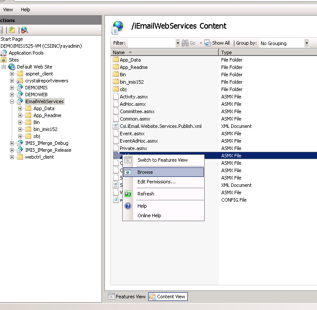Switch to the Features View tab
The image size is (317, 310).
[x=127, y=297]
